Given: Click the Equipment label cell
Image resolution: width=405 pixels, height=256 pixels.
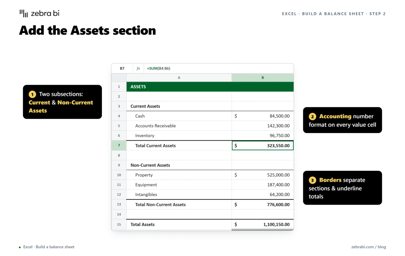Looking at the screenshot, I should click(x=179, y=185).
